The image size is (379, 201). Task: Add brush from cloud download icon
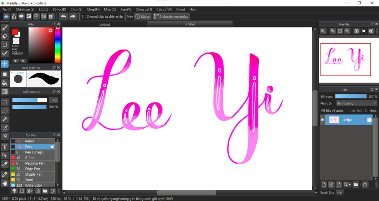14,191
